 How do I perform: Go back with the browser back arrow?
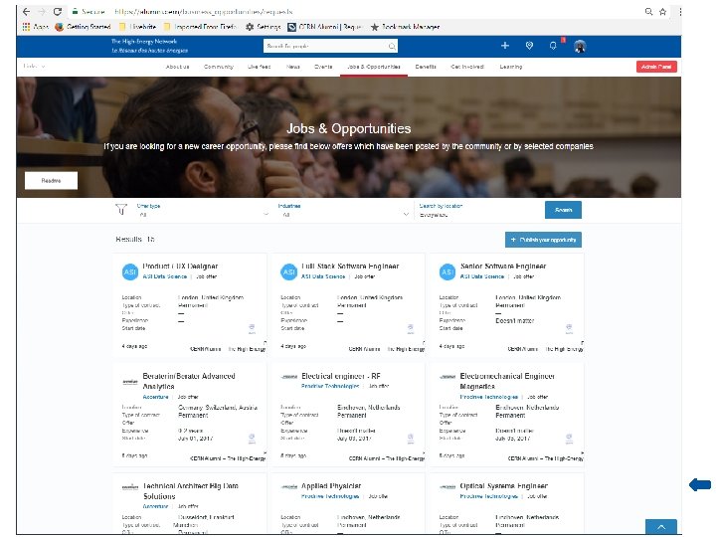point(27,12)
